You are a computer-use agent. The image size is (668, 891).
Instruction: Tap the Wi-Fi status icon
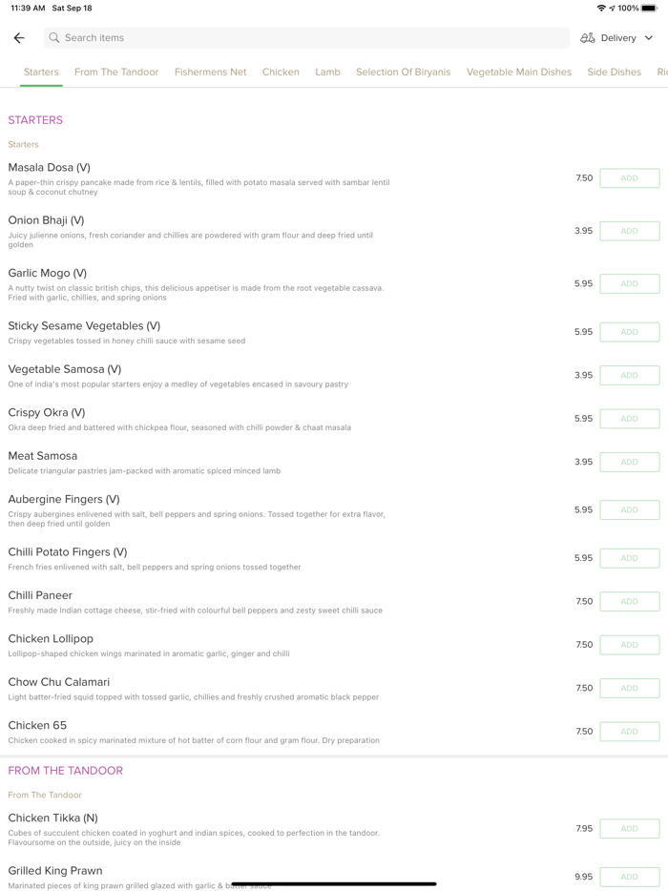pyautogui.click(x=601, y=8)
